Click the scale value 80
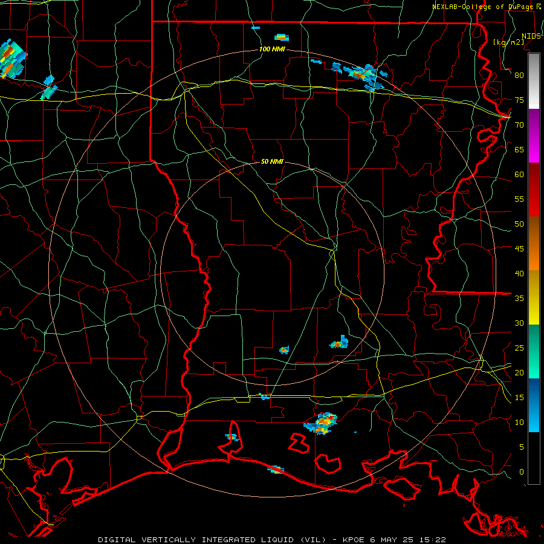Screen dimensions: 544x544 tap(519, 76)
